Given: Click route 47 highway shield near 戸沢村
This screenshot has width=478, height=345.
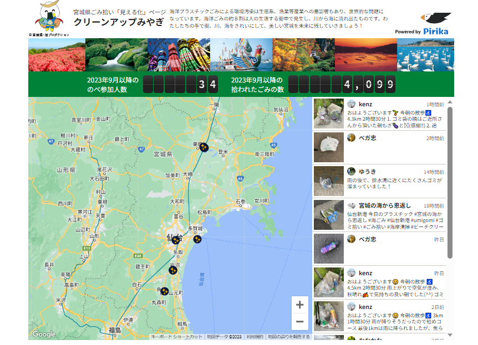Looking at the screenshot, I should tap(51, 142).
